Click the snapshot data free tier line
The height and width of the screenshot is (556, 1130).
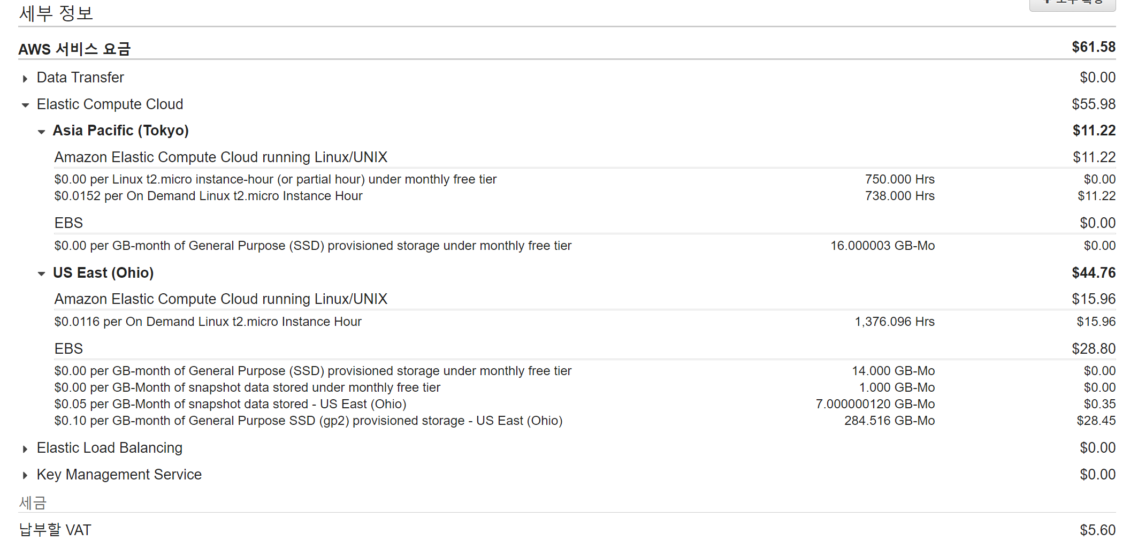click(x=247, y=387)
